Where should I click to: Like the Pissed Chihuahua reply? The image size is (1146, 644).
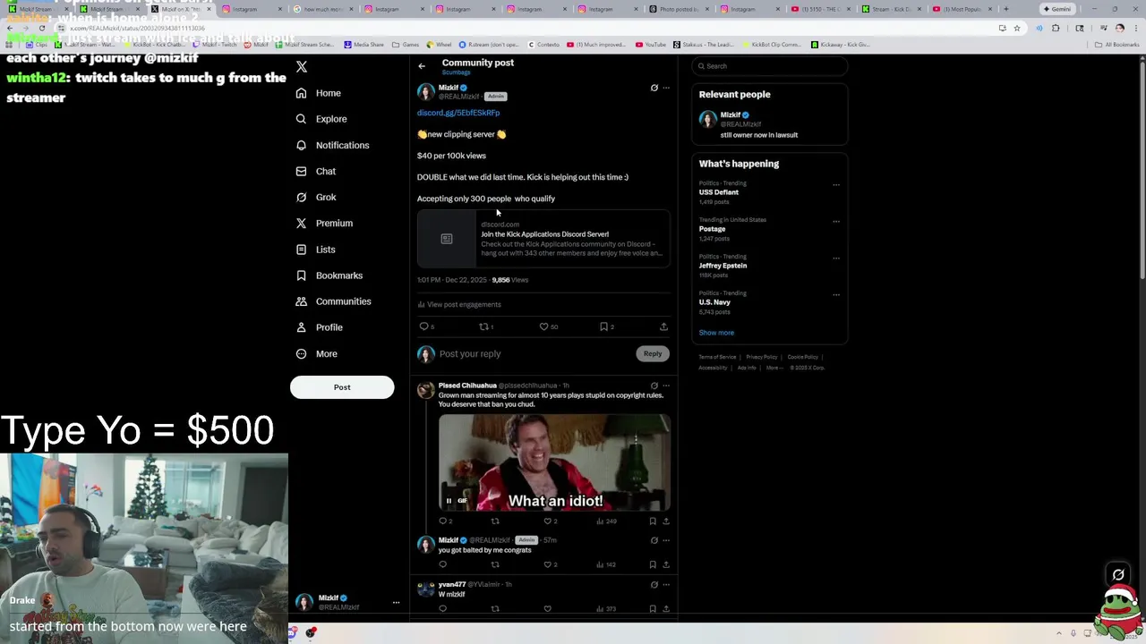pos(548,521)
